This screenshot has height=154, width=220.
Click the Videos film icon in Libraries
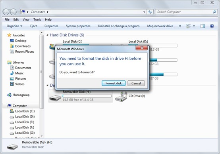coord(12,84)
